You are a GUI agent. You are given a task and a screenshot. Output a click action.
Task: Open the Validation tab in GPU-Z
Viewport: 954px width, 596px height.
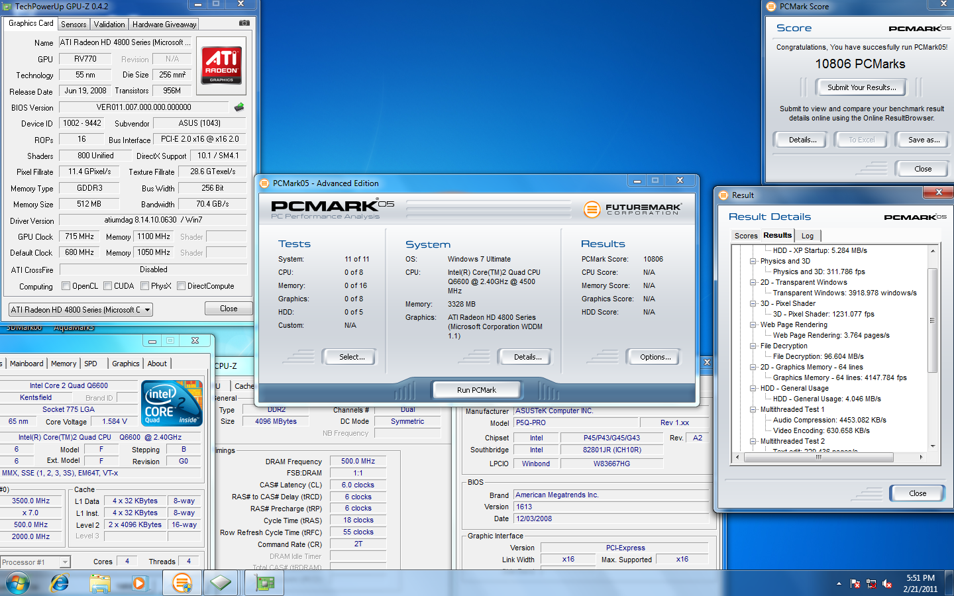[109, 25]
